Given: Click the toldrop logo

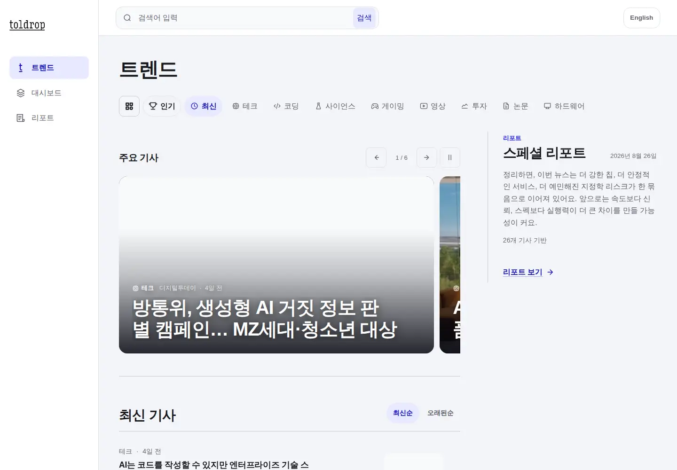Looking at the screenshot, I should pos(27,25).
